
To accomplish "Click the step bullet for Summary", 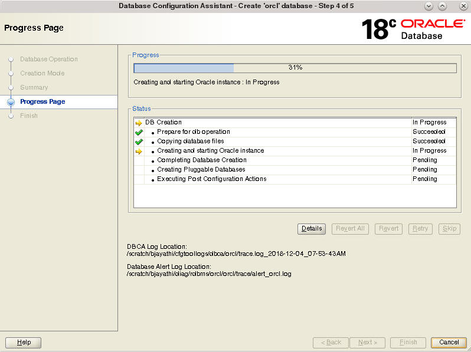I will (11, 88).
